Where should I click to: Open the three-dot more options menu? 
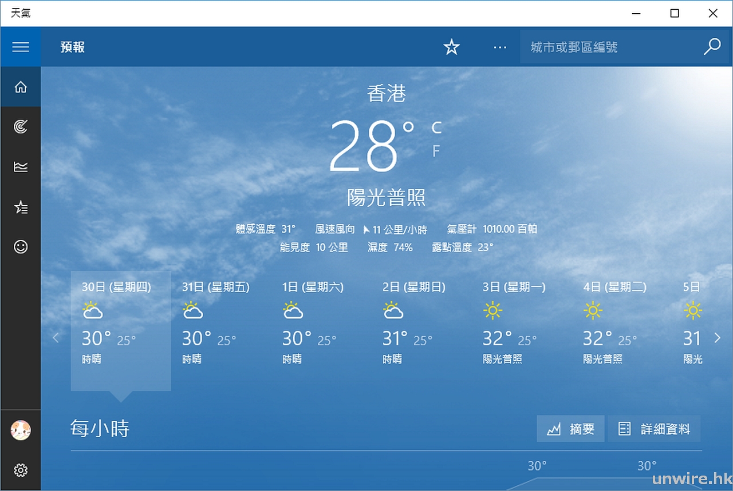500,47
